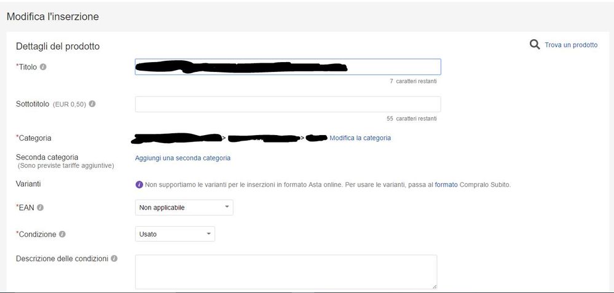This screenshot has width=614, height=293.
Task: Click the info icon beside Descrizione delle condizioni
Action: click(114, 259)
